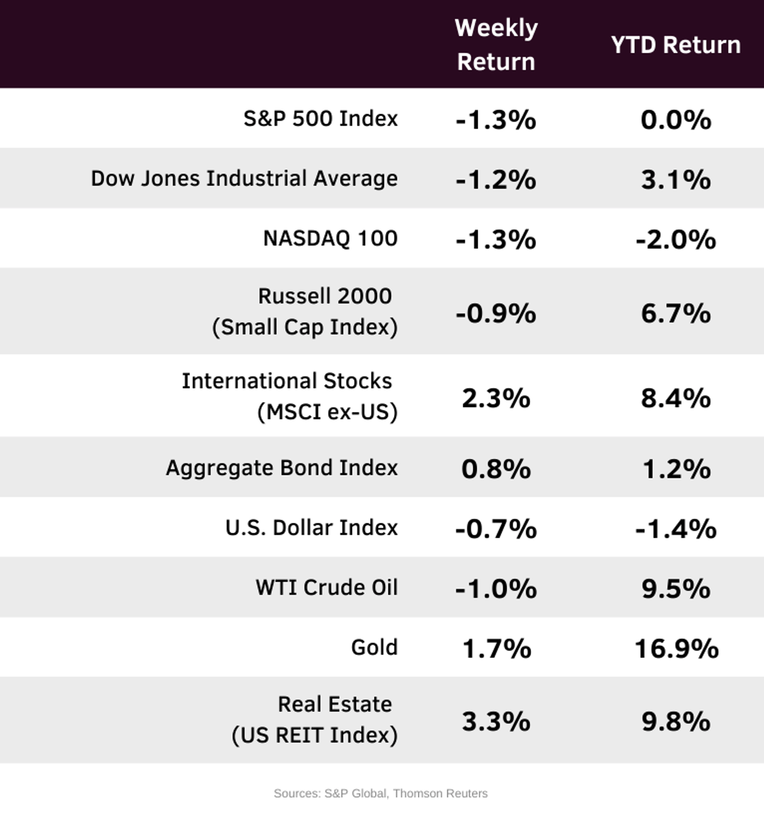Select the NASDAQ 100 YTD value -2.0%
The width and height of the screenshot is (764, 832).
[675, 239]
